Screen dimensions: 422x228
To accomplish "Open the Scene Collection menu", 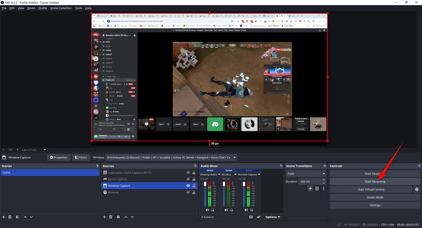I will [x=61, y=8].
